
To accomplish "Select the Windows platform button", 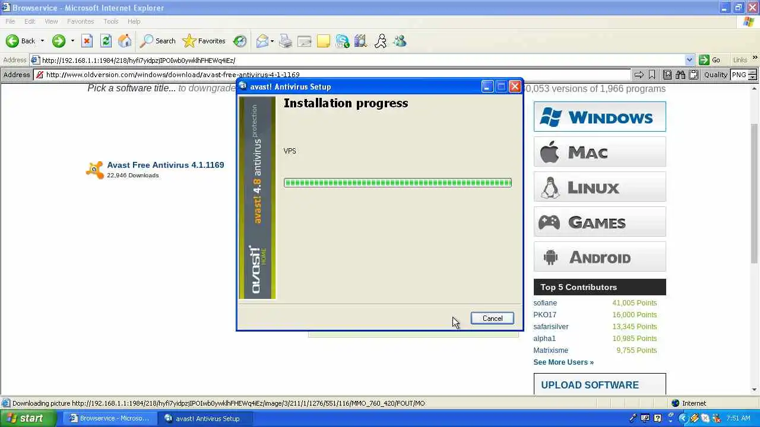I will point(600,117).
